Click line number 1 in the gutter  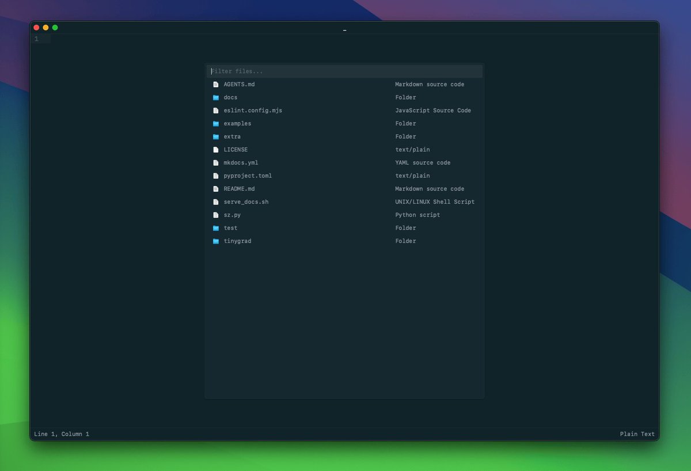pos(36,39)
